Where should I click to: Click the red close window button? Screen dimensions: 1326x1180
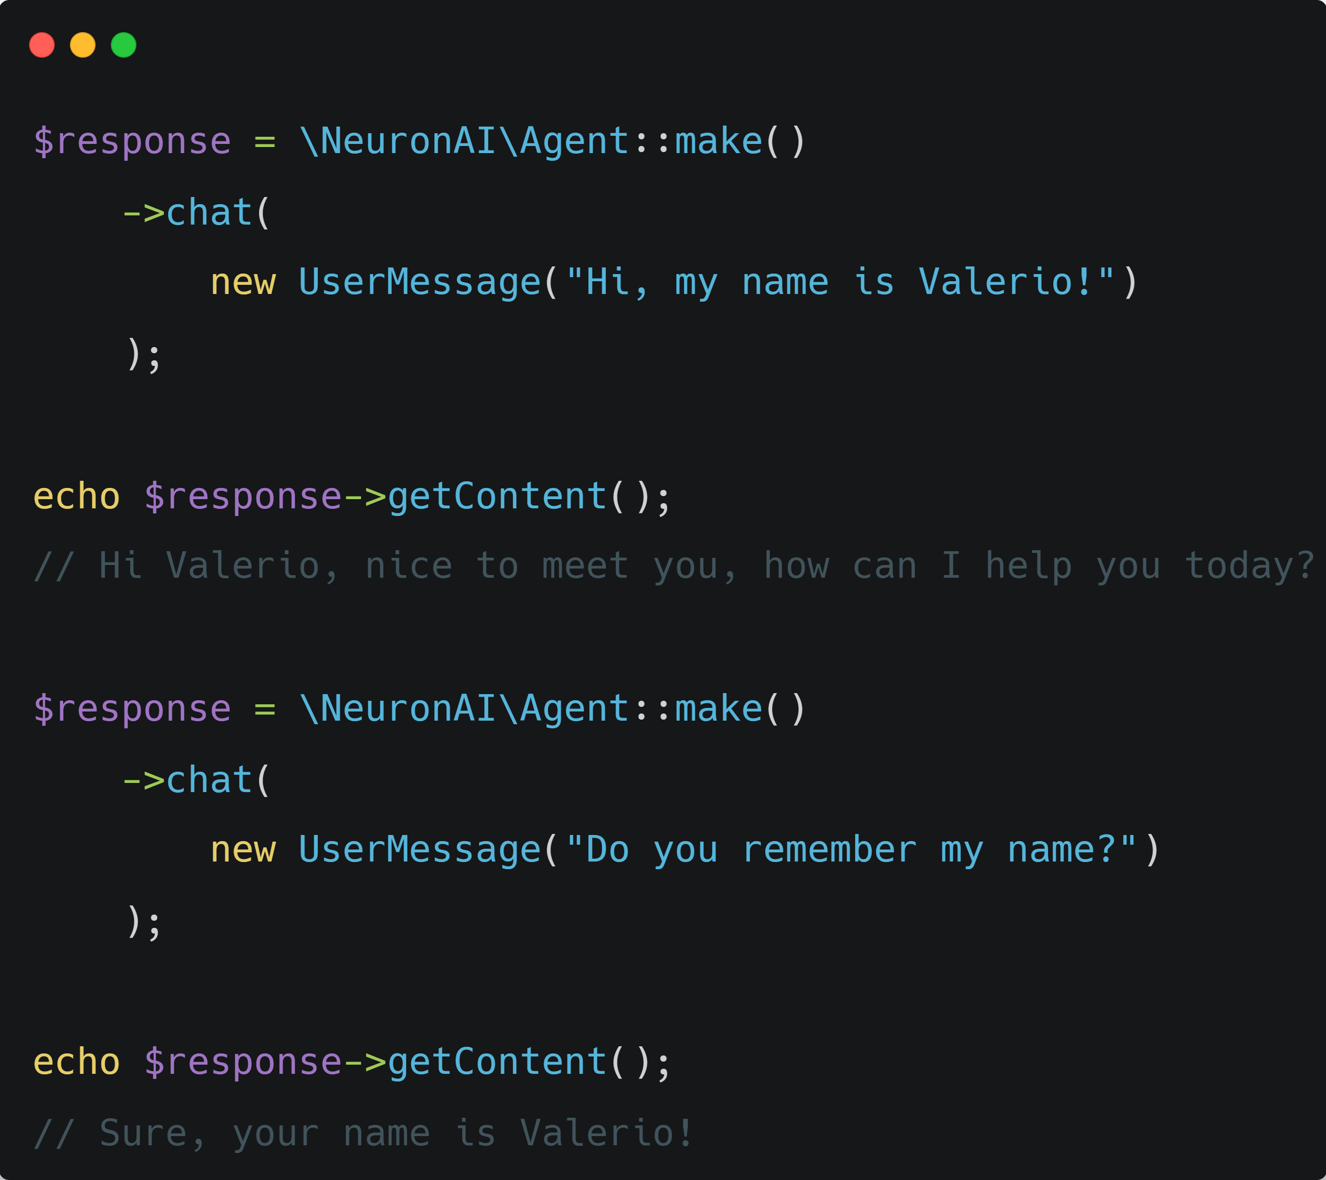[x=42, y=45]
